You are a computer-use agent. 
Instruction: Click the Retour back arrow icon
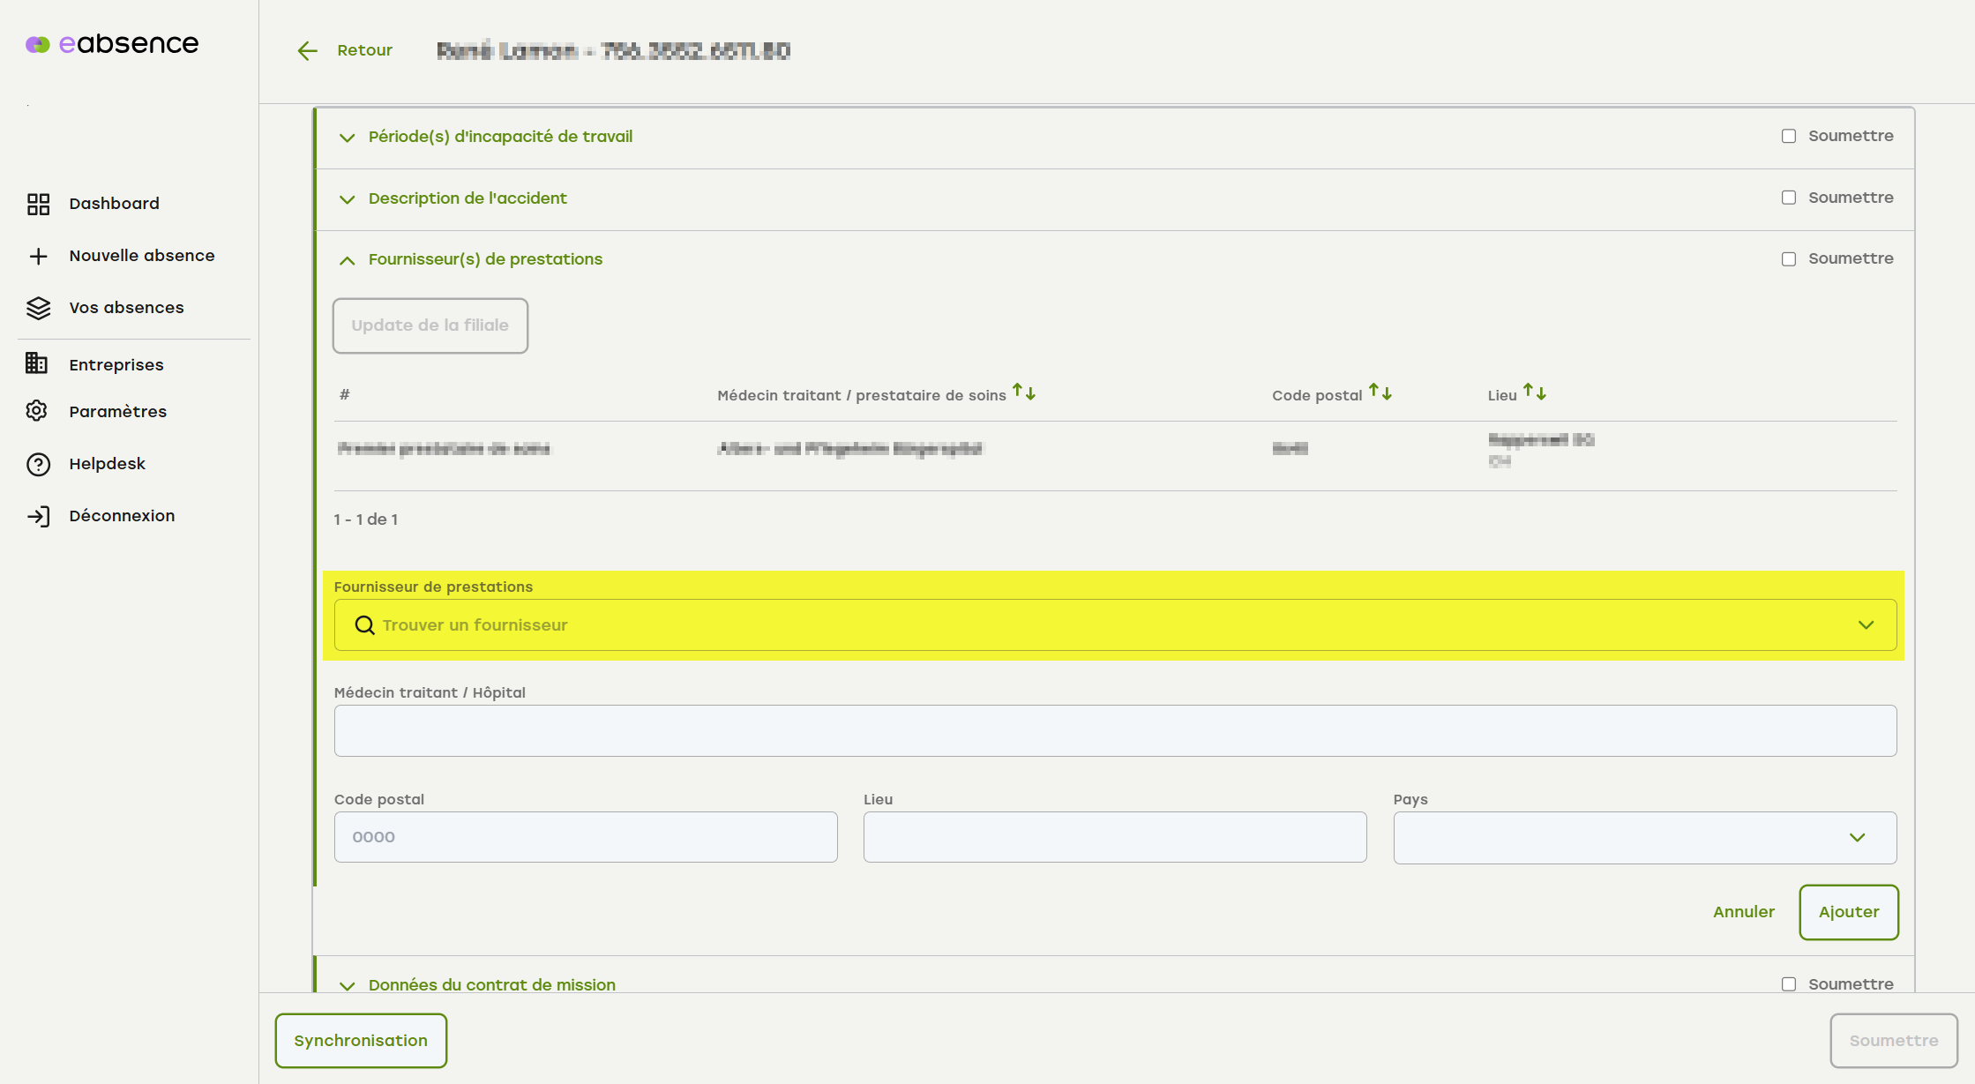pyautogui.click(x=307, y=51)
